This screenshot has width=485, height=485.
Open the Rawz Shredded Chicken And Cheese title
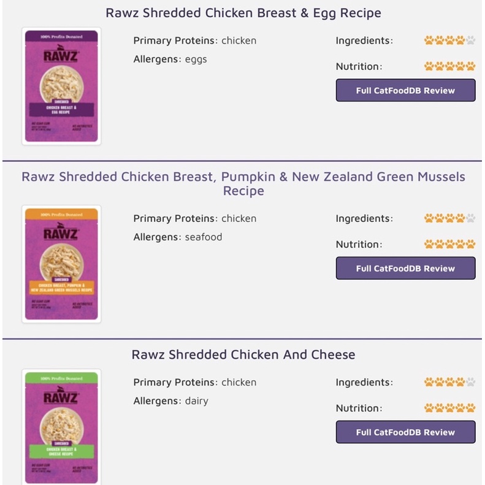243,354
